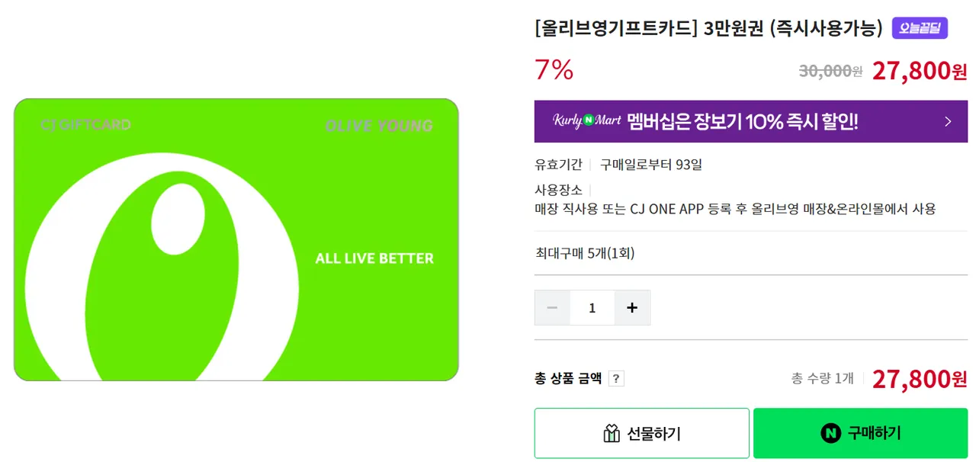This screenshot has height=462, width=976.
Task: Click the 7% discount rate
Action: tap(554, 70)
